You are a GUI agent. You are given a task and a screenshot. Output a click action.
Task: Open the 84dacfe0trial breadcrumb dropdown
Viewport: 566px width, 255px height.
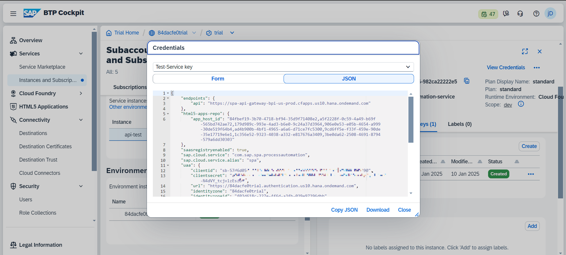194,33
